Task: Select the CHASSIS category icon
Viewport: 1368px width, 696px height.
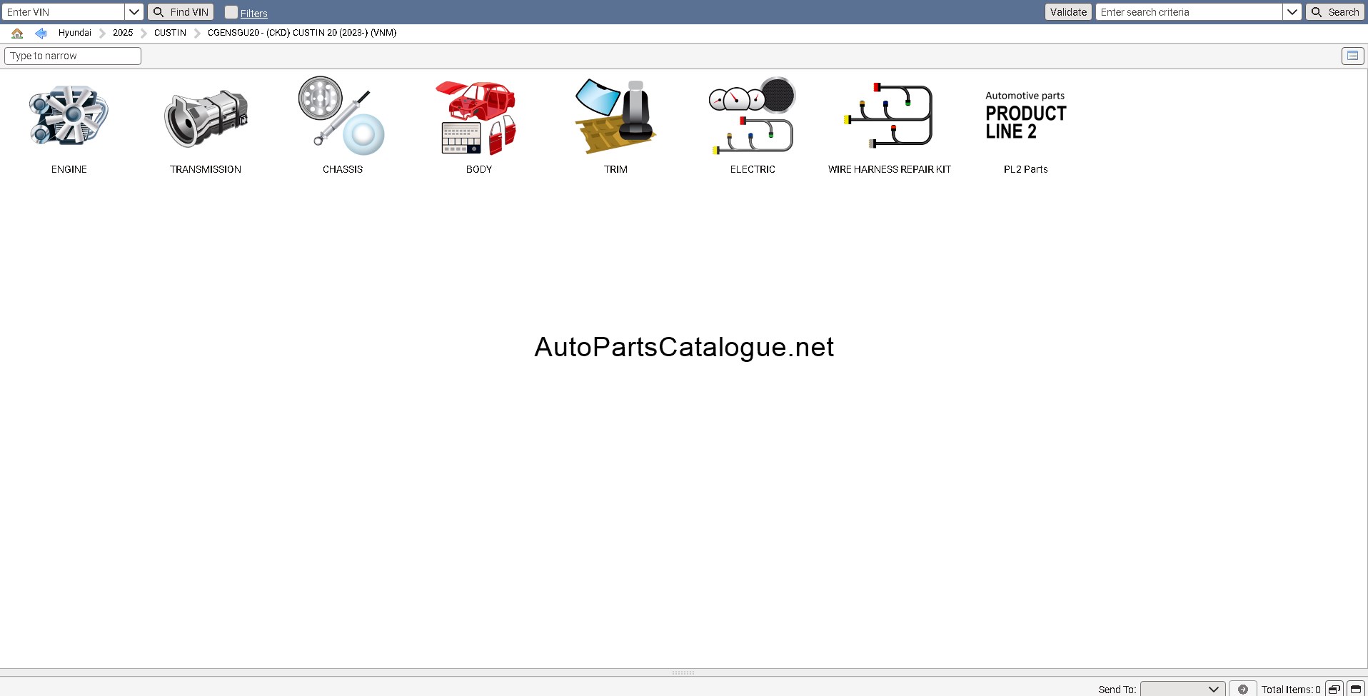Action: coord(342,116)
